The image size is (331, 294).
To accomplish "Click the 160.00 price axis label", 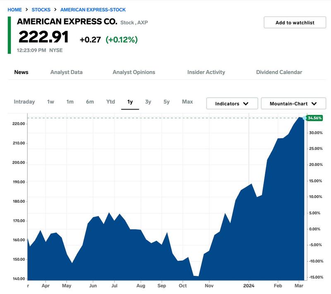I will coord(19,240).
